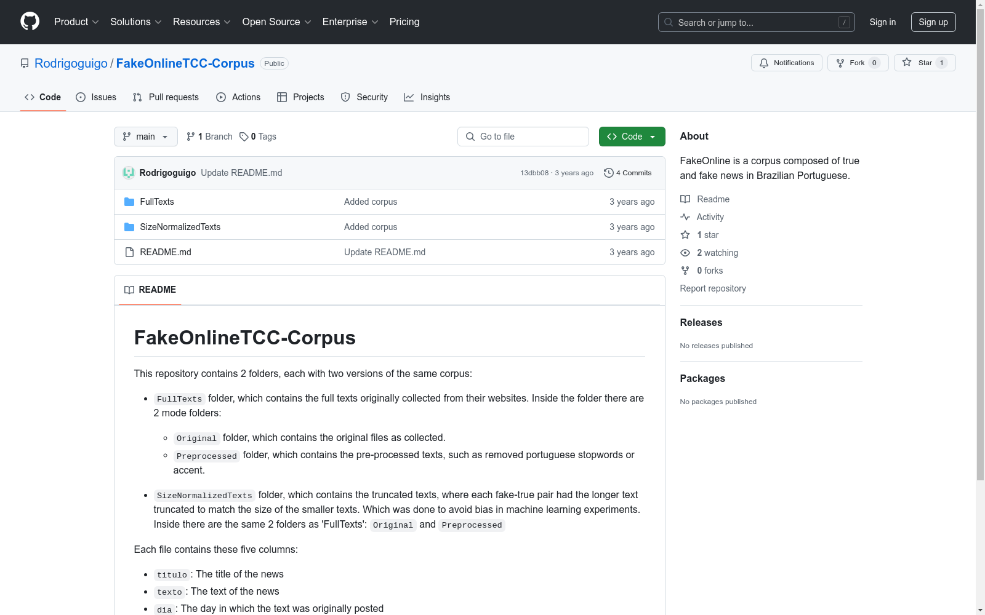985x615 pixels.
Task: Open the Rodrigoguigo commit author link
Action: (167, 173)
